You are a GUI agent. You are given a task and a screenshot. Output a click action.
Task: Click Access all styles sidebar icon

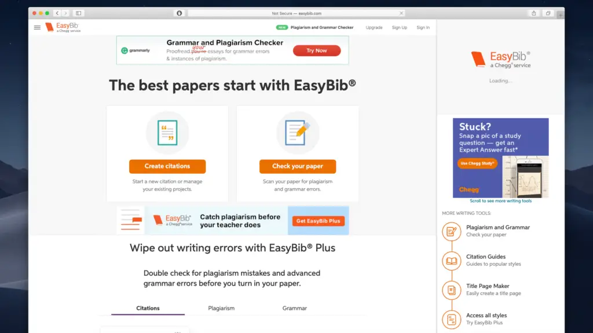click(452, 320)
